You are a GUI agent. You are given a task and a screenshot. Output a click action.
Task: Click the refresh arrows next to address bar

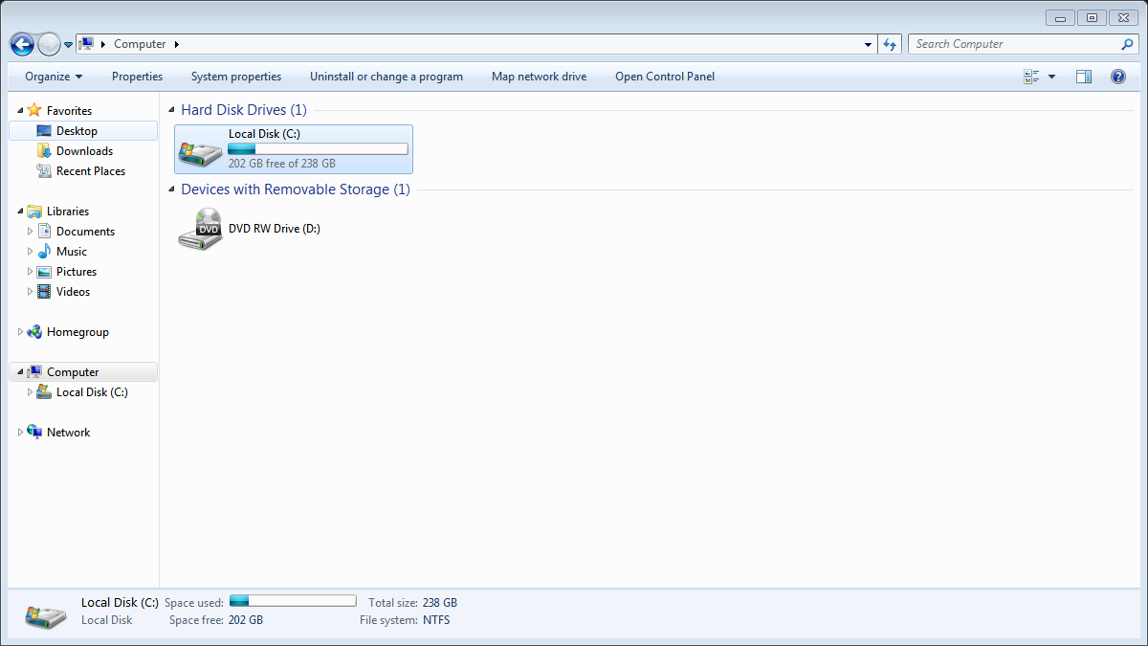click(x=891, y=44)
